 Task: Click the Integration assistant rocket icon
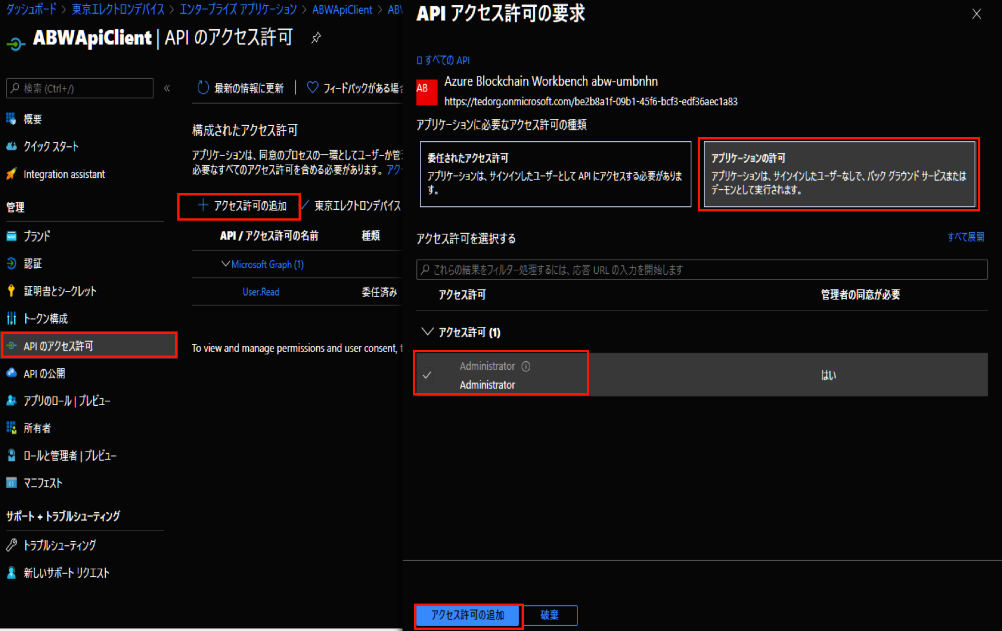point(11,174)
